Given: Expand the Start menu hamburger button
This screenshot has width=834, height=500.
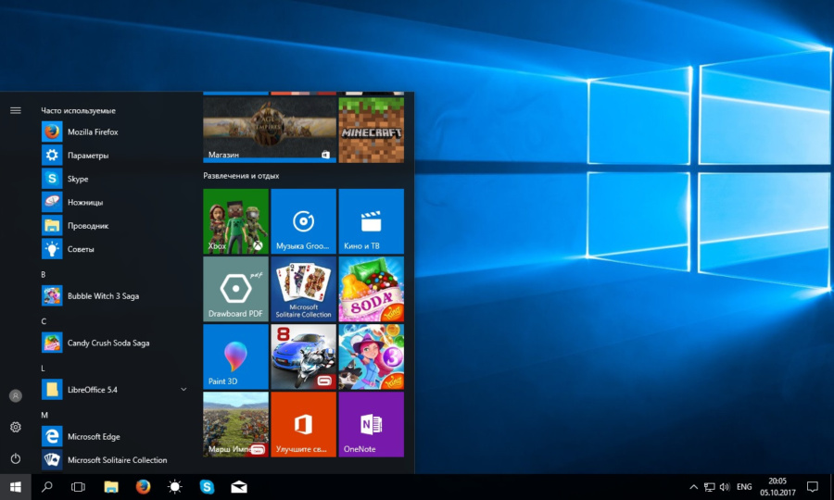Looking at the screenshot, I should (x=16, y=110).
